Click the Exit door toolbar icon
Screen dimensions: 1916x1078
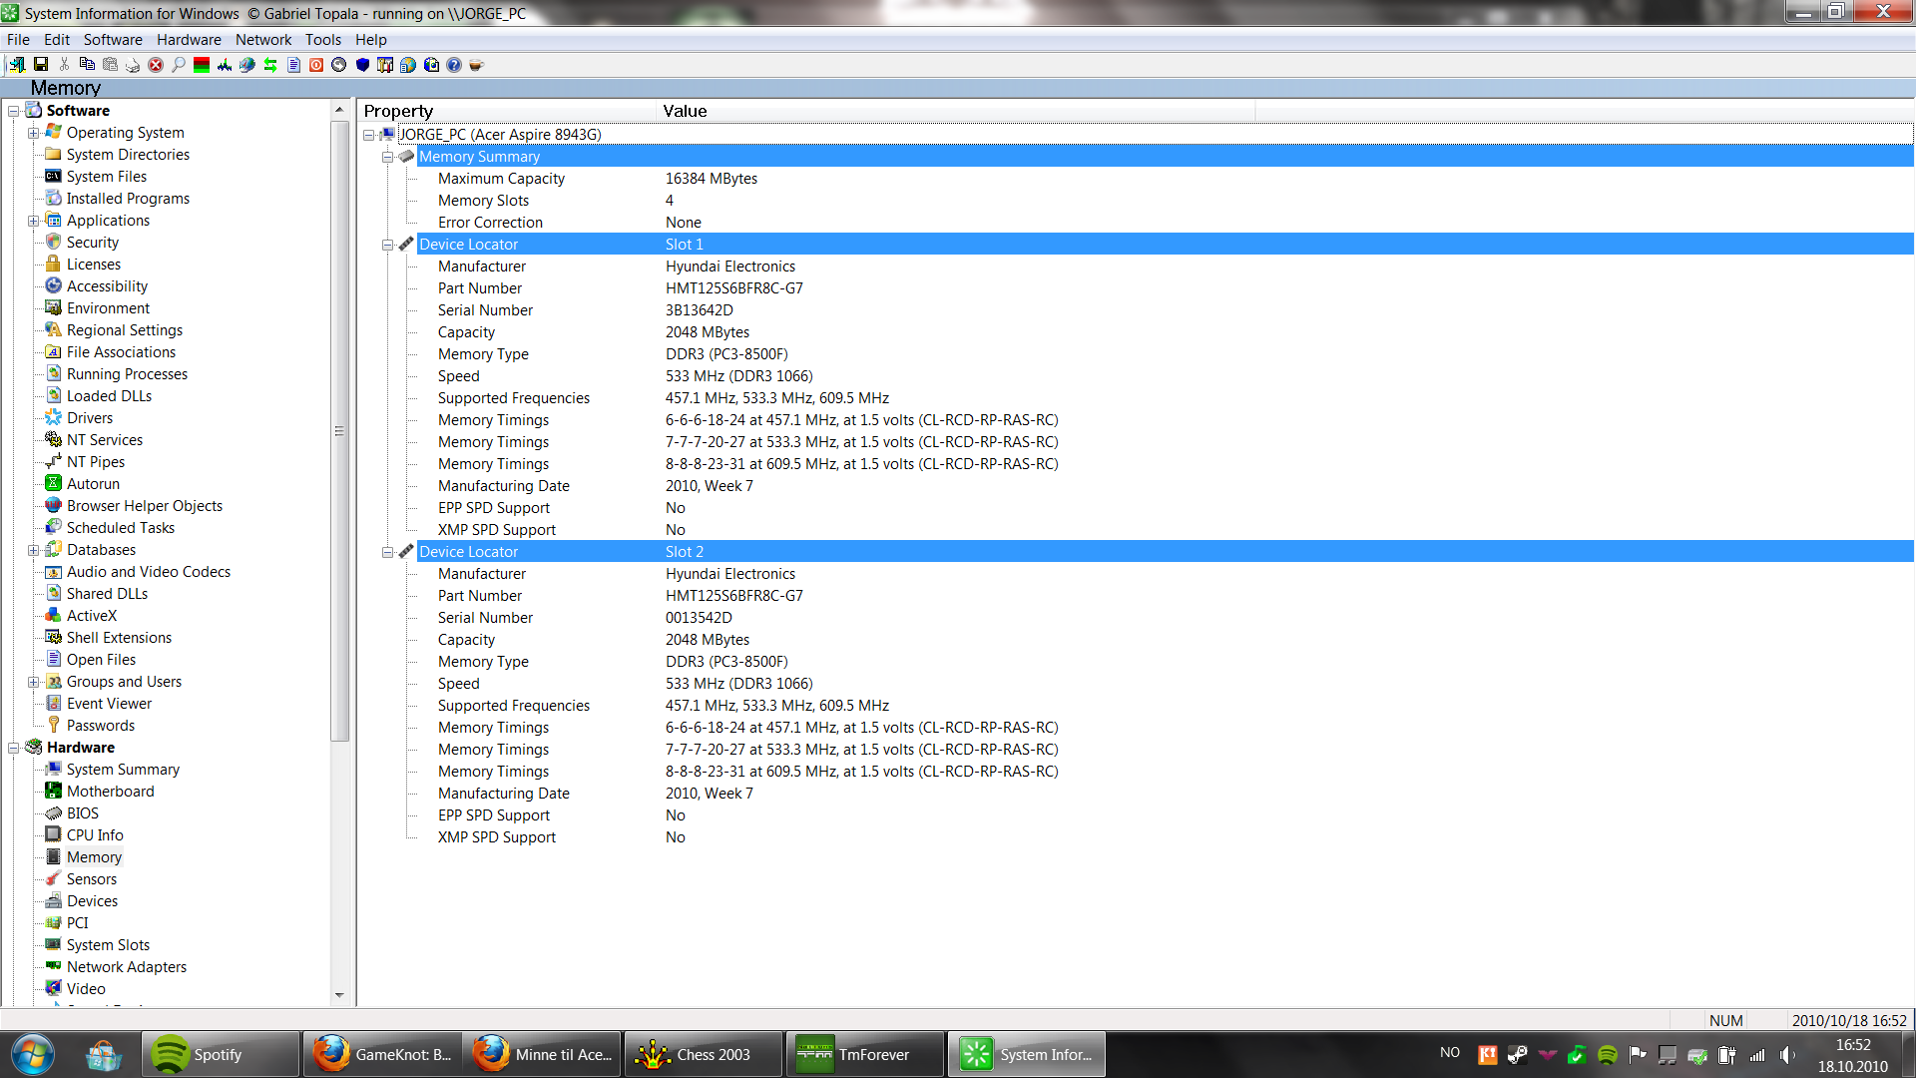click(x=16, y=65)
